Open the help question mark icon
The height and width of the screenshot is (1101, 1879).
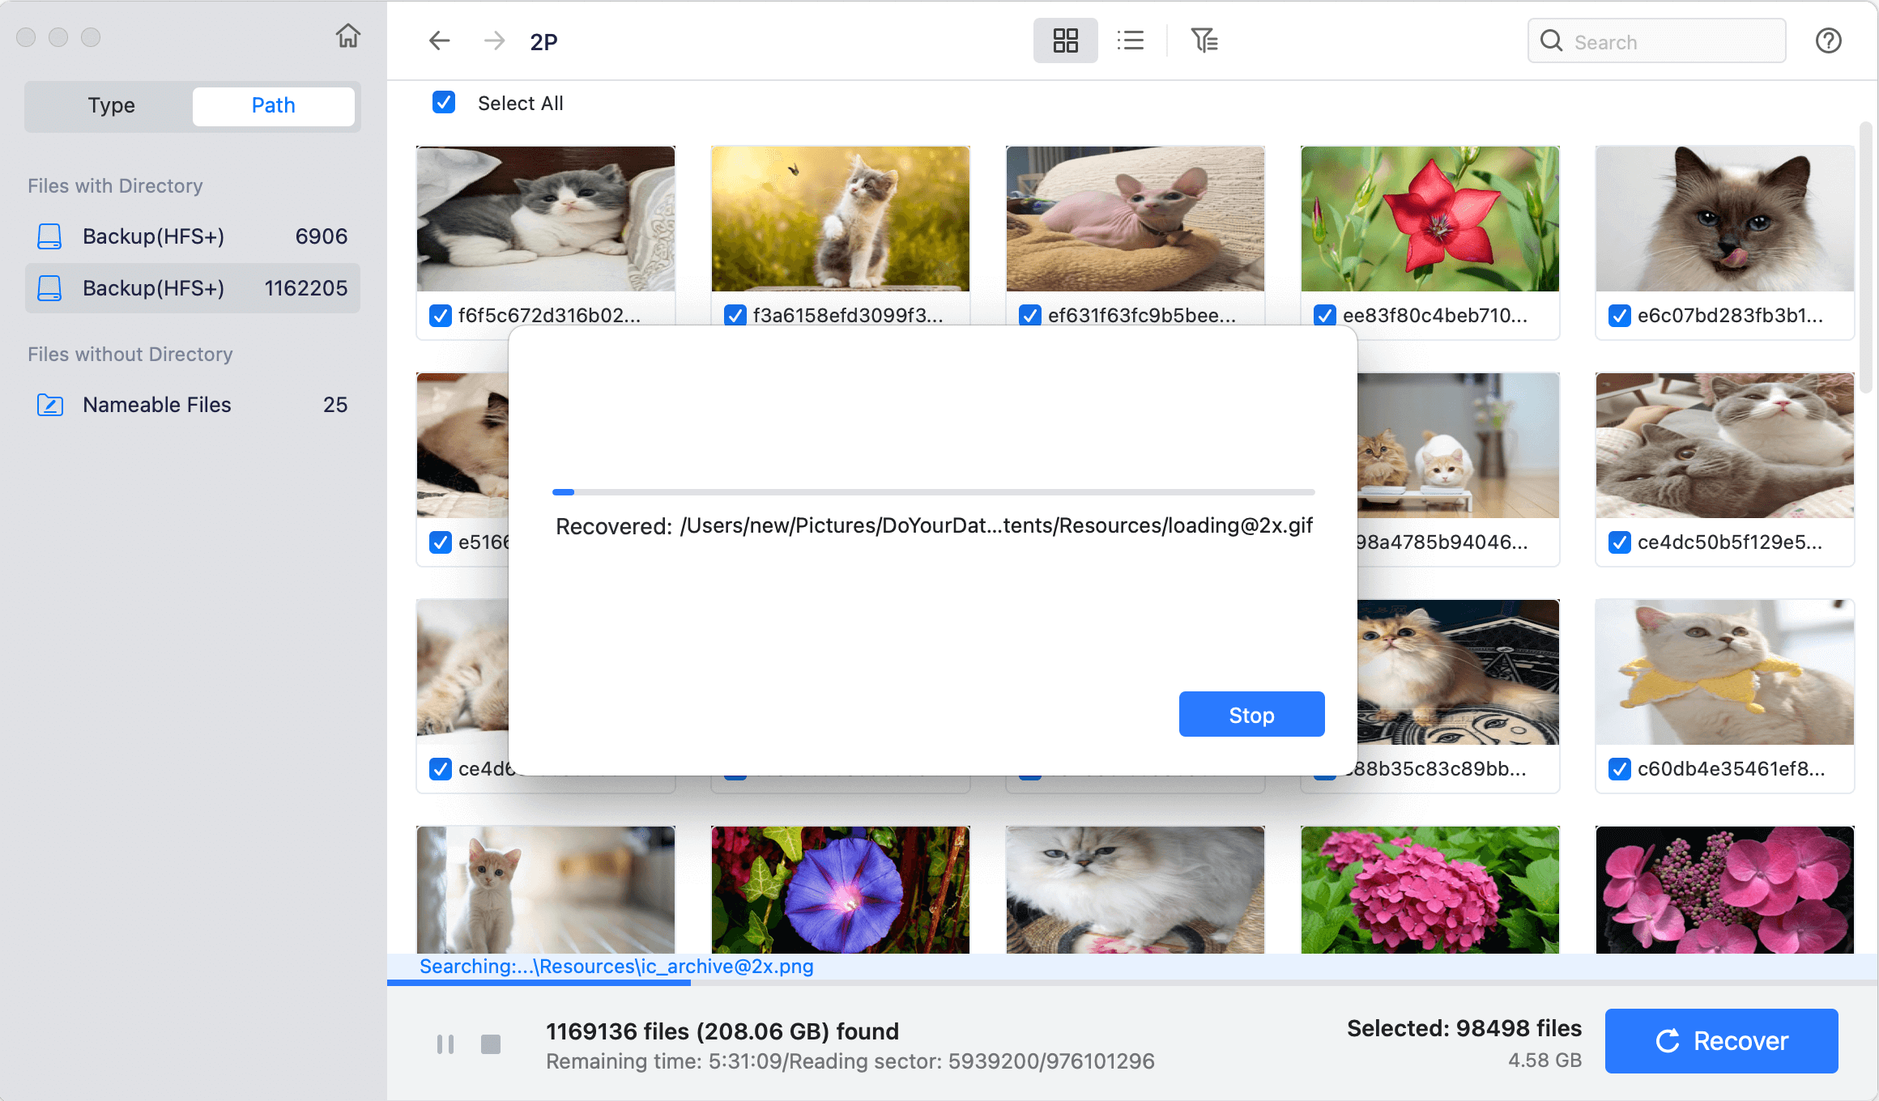[x=1828, y=40]
